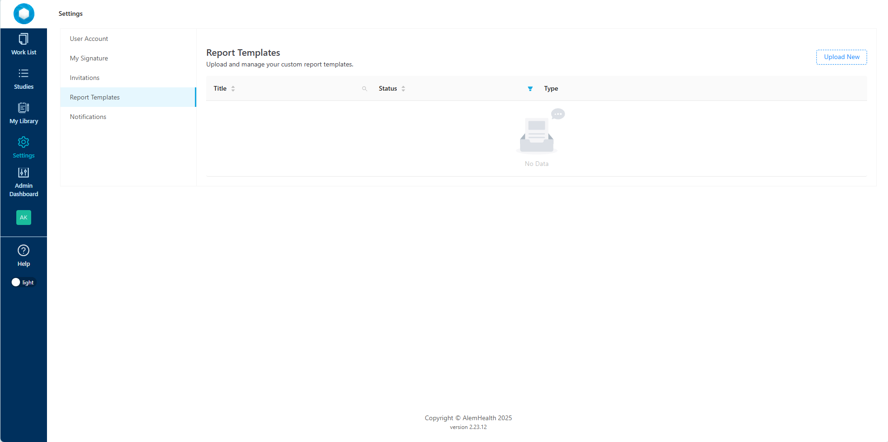
Task: Select Report Templates in settings menu
Action: [95, 97]
